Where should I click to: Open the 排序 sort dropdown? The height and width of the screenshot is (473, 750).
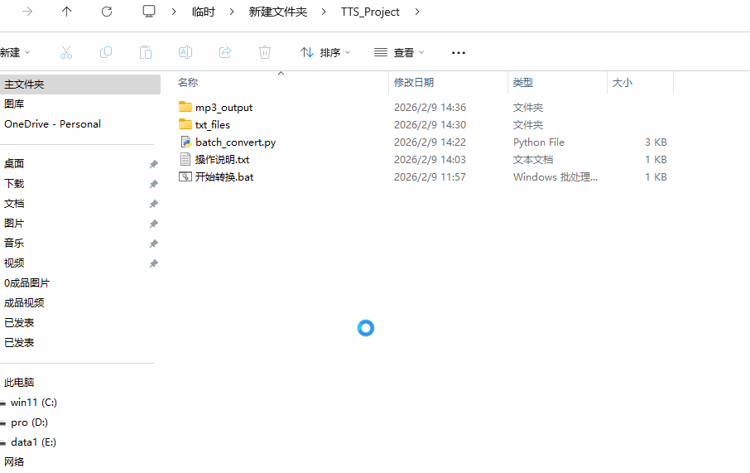point(325,52)
